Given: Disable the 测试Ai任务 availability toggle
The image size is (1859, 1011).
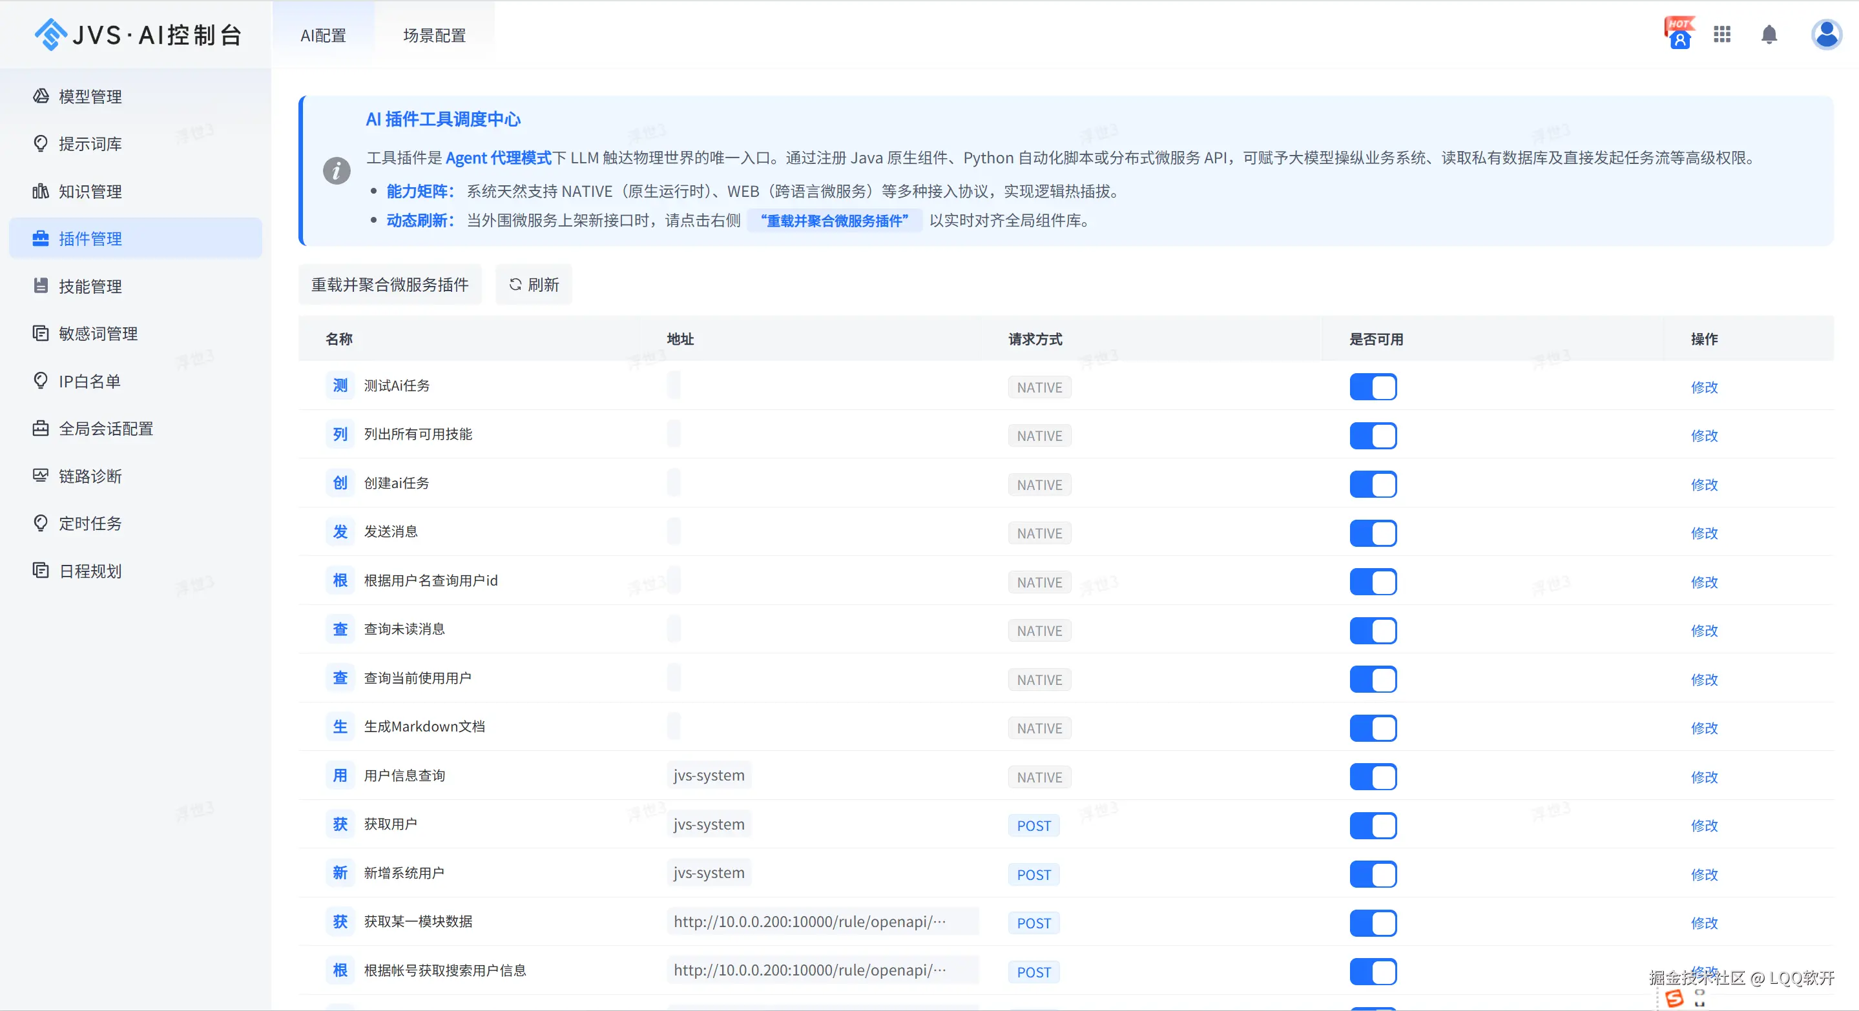Looking at the screenshot, I should pos(1373,387).
